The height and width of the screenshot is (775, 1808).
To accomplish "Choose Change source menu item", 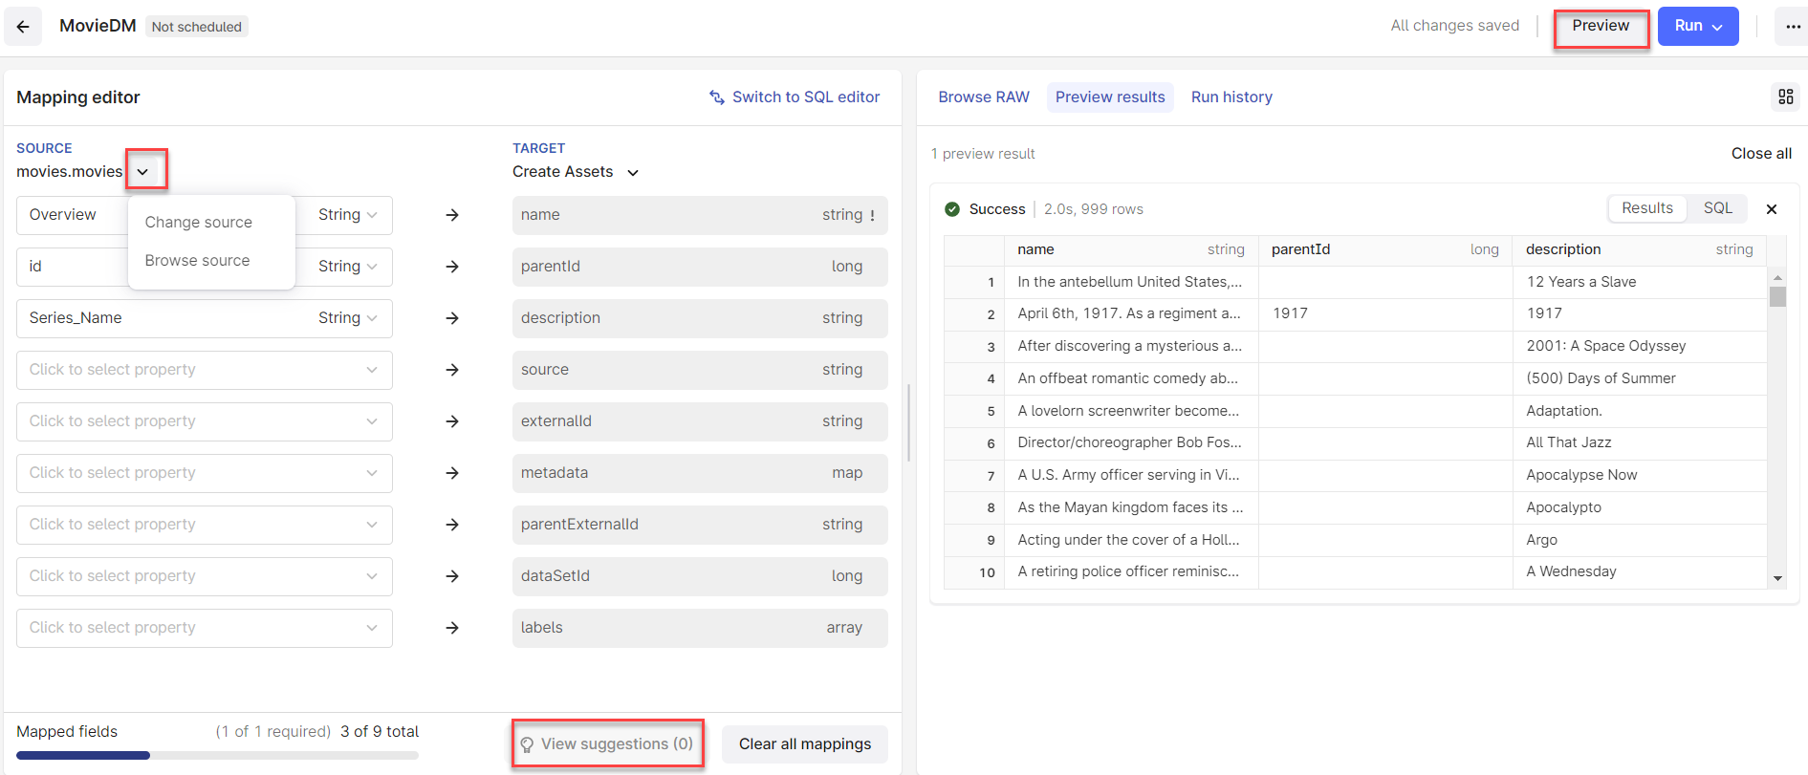I will pos(199,223).
